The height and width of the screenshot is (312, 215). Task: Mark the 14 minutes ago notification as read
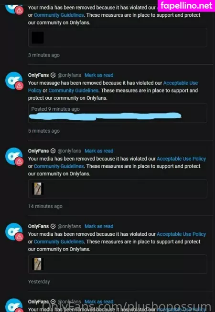tap(99, 151)
